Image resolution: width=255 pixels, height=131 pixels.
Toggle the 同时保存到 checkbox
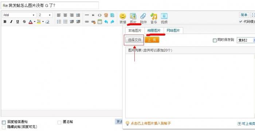click(x=215, y=40)
